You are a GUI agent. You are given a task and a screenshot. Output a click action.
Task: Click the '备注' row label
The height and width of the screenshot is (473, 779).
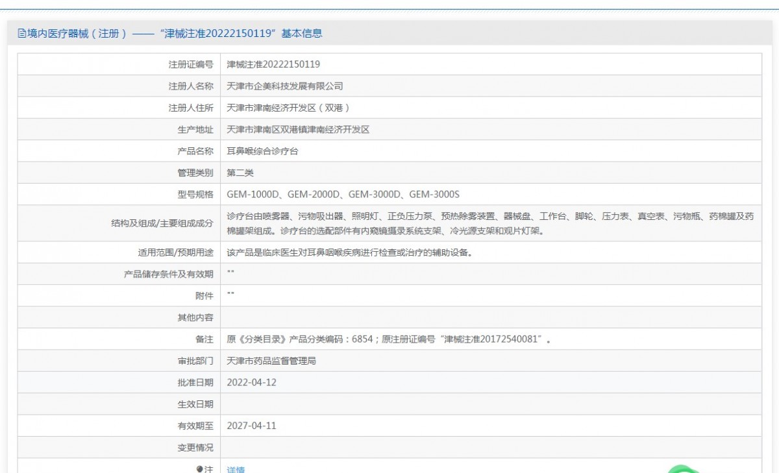coord(204,339)
